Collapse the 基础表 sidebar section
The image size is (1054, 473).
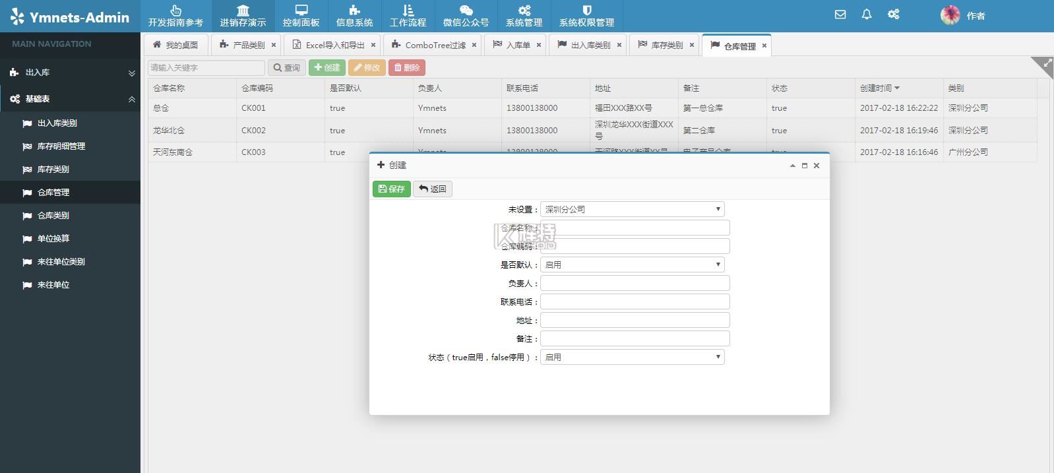pos(70,99)
